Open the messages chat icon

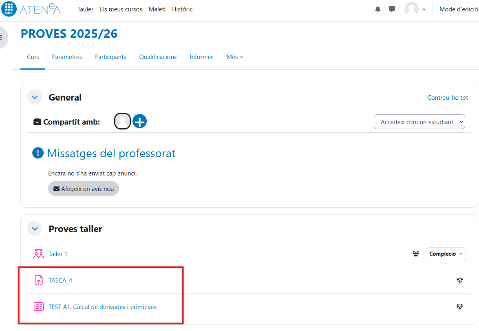[392, 9]
